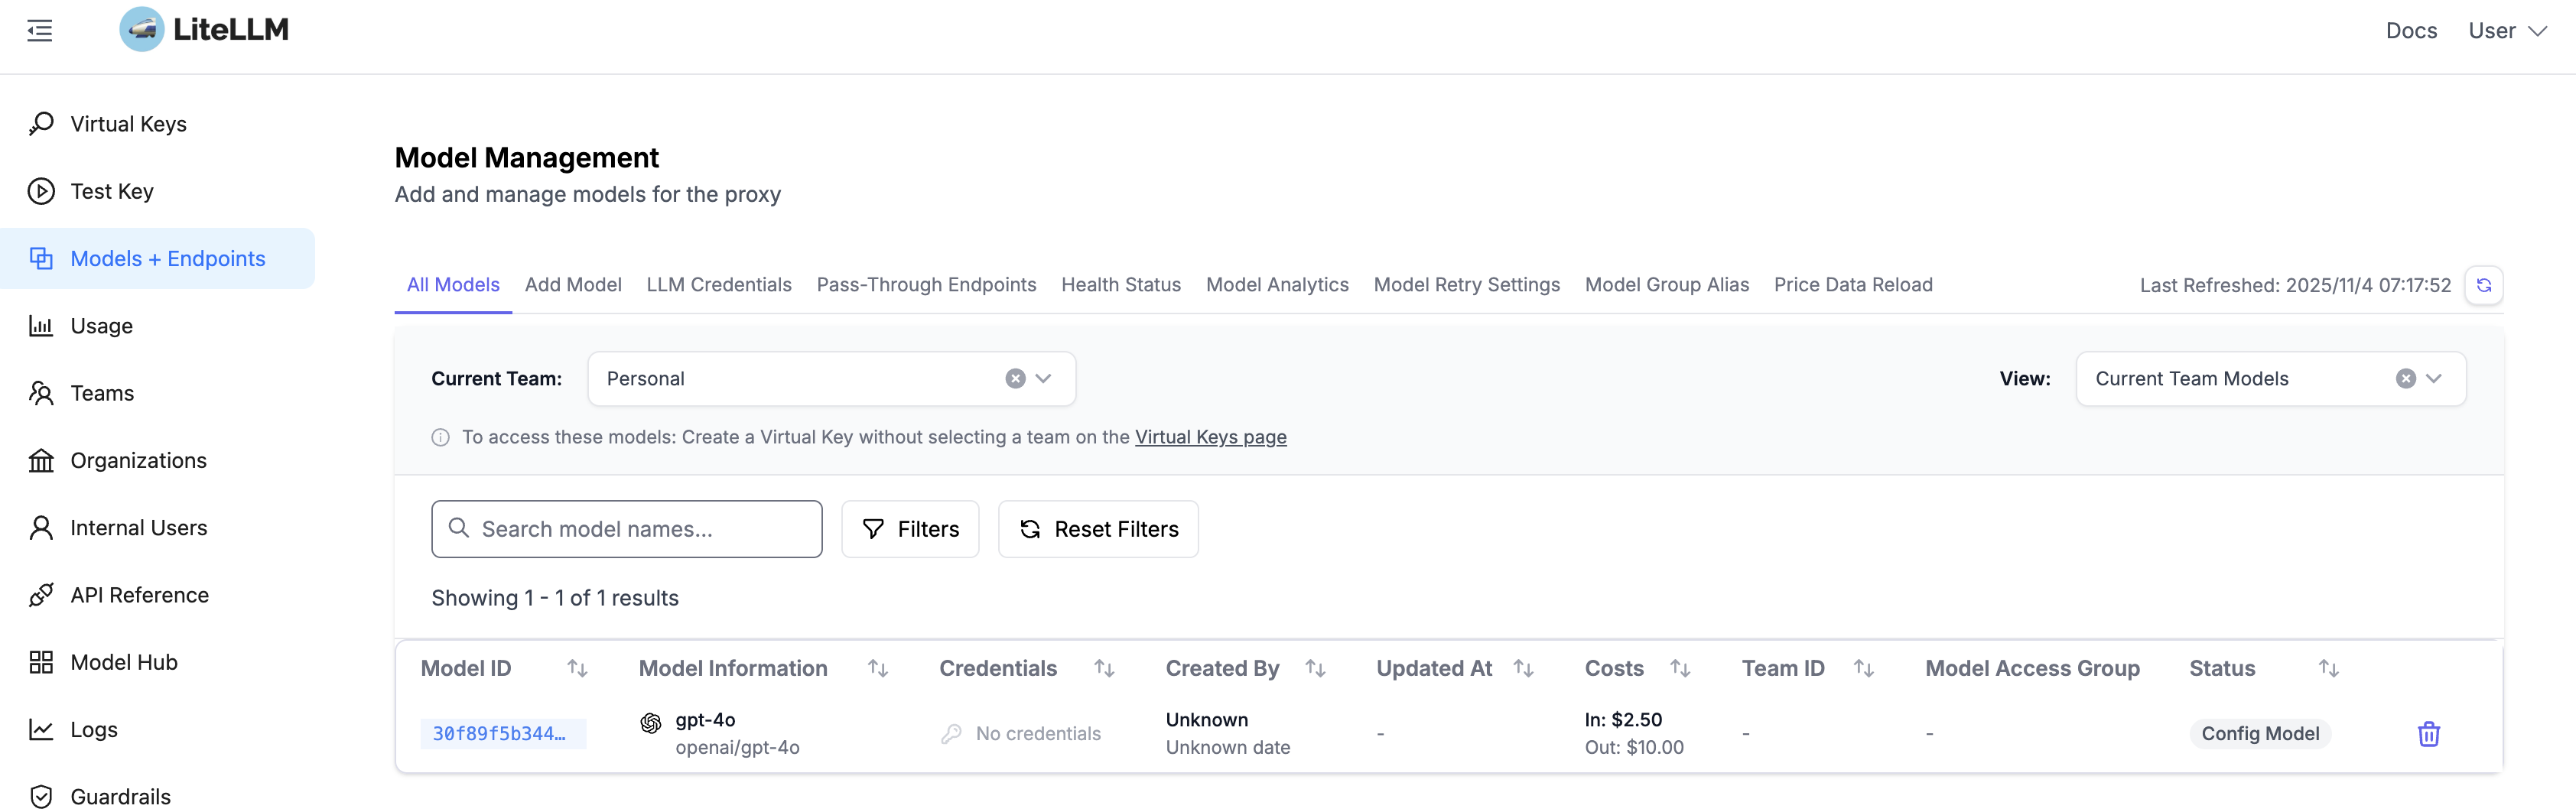This screenshot has height=812, width=2576.
Task: Open Test Key via the play icon
Action: tap(41, 191)
